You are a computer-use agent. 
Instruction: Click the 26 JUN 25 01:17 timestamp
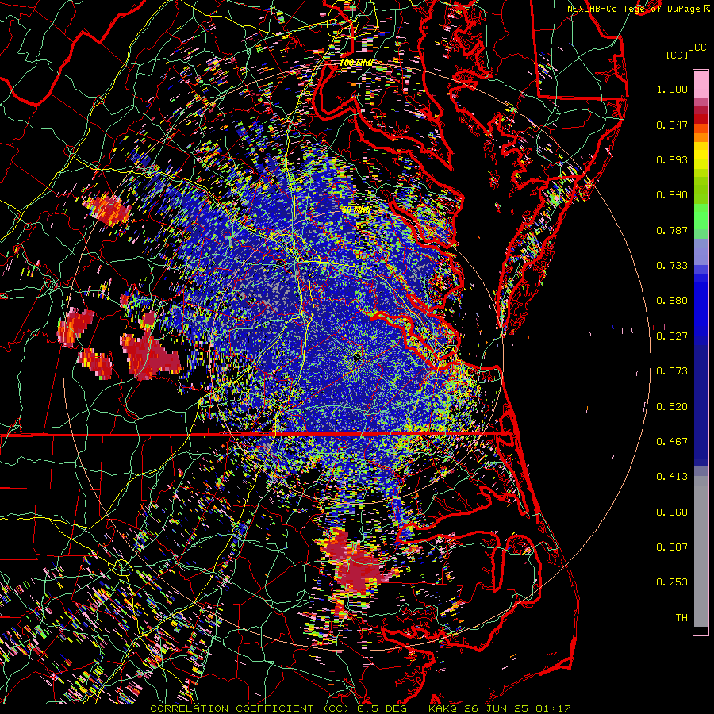(517, 708)
